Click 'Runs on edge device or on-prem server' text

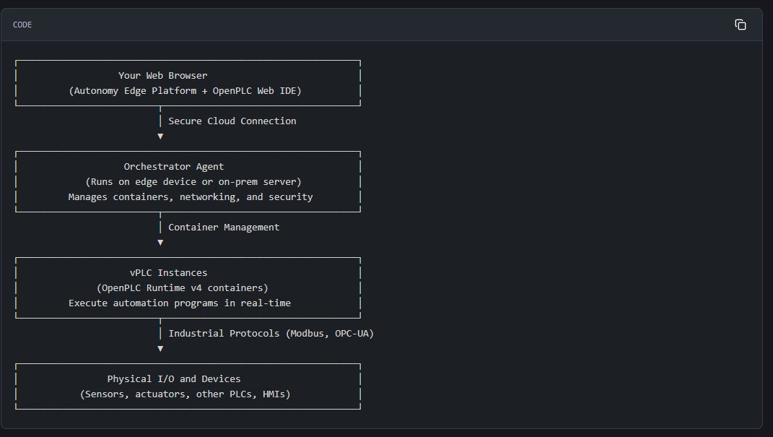(x=193, y=182)
